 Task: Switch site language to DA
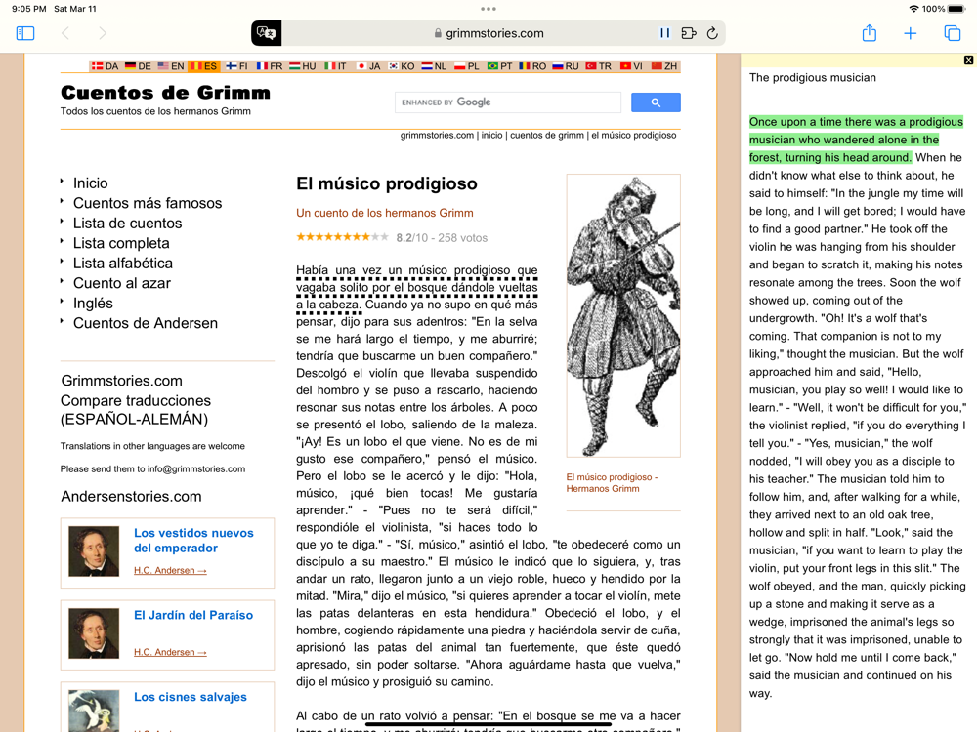105,66
